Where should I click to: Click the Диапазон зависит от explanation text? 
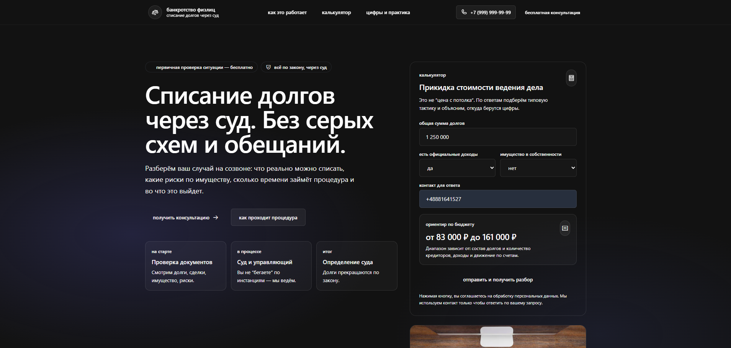478,252
